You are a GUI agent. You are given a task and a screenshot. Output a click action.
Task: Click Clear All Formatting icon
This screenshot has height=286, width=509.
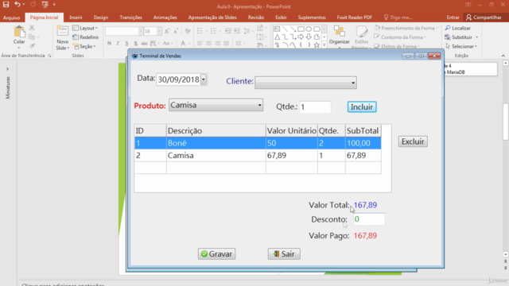[188, 31]
